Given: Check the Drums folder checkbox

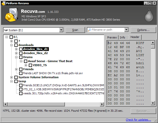Looking at the screenshot, I should coord(21,57).
